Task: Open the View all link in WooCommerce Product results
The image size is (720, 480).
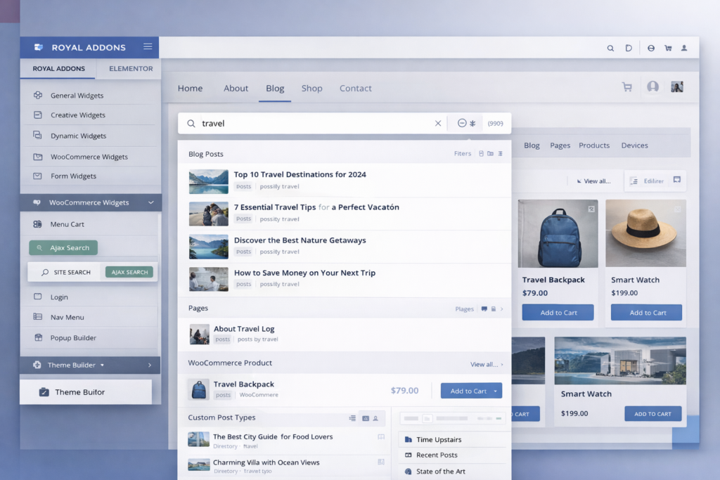Action: (483, 363)
